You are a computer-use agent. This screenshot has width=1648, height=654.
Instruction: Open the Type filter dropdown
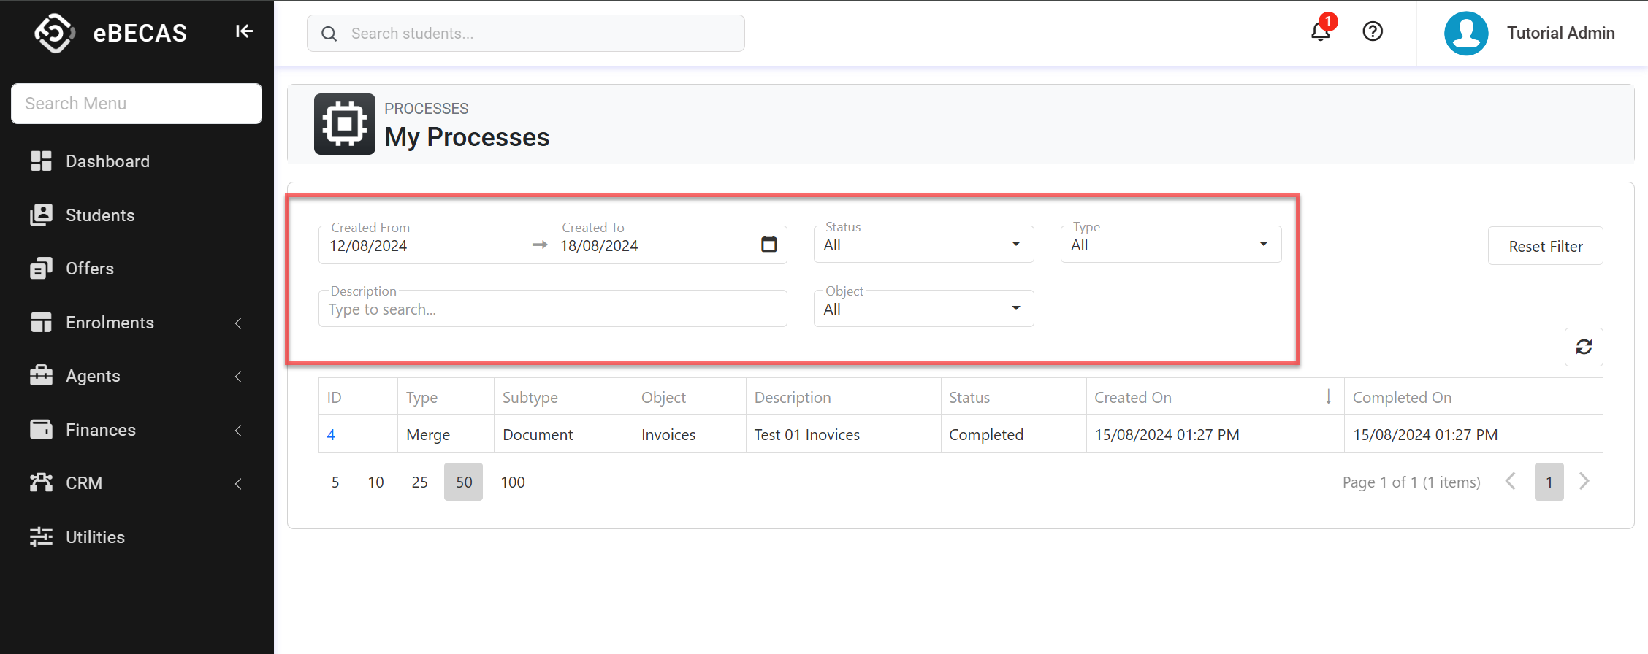[1170, 245]
